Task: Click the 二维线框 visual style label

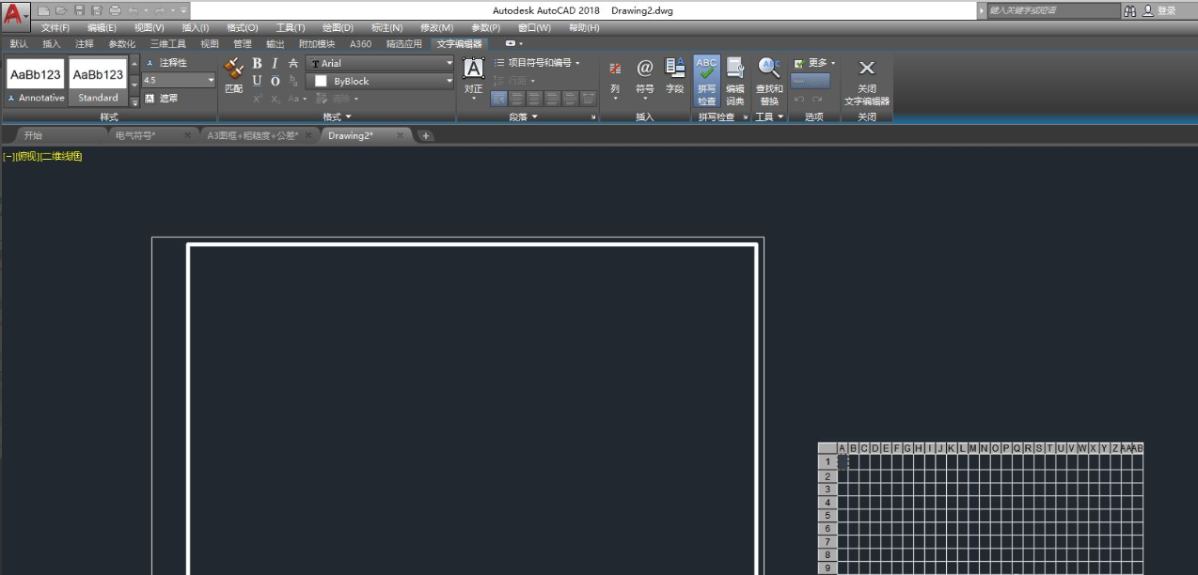Action: point(62,156)
